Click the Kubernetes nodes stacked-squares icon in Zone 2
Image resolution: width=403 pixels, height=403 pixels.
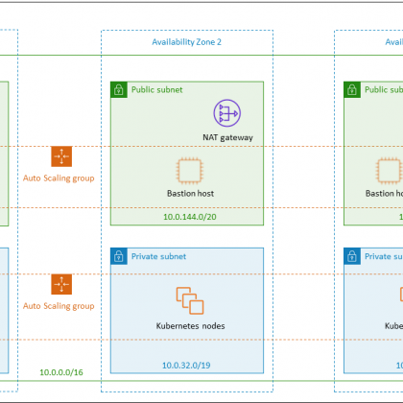(190, 300)
